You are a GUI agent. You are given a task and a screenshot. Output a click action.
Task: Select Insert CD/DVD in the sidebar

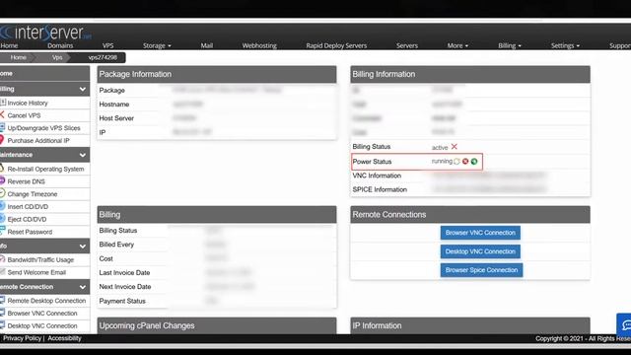coord(28,207)
